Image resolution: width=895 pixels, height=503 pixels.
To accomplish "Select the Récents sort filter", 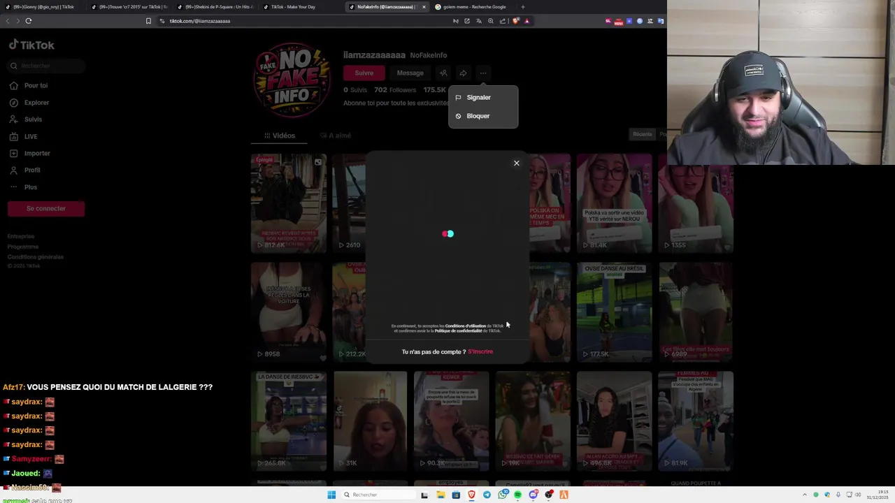I will pos(643,134).
